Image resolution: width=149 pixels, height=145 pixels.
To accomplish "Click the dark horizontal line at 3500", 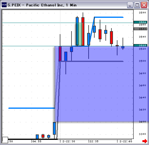I will (92, 61).
